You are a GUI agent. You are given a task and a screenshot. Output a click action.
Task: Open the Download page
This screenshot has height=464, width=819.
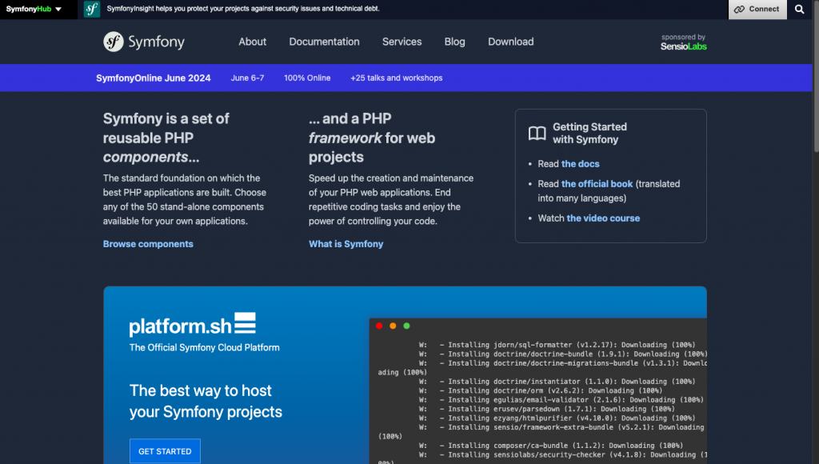click(x=511, y=42)
